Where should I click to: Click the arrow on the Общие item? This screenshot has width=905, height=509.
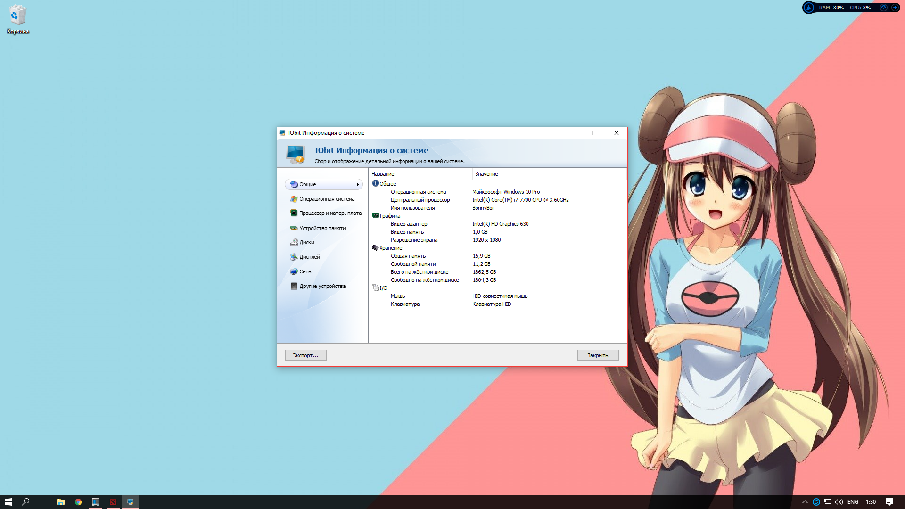pos(358,184)
